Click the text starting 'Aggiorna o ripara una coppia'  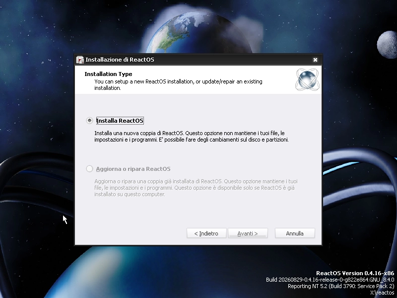click(196, 188)
